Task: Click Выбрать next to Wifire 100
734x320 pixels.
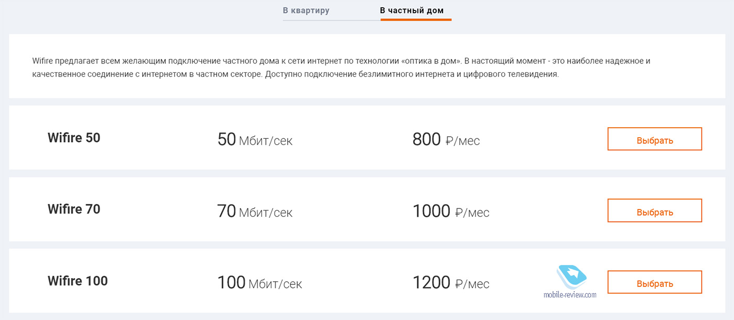Action: (x=654, y=282)
